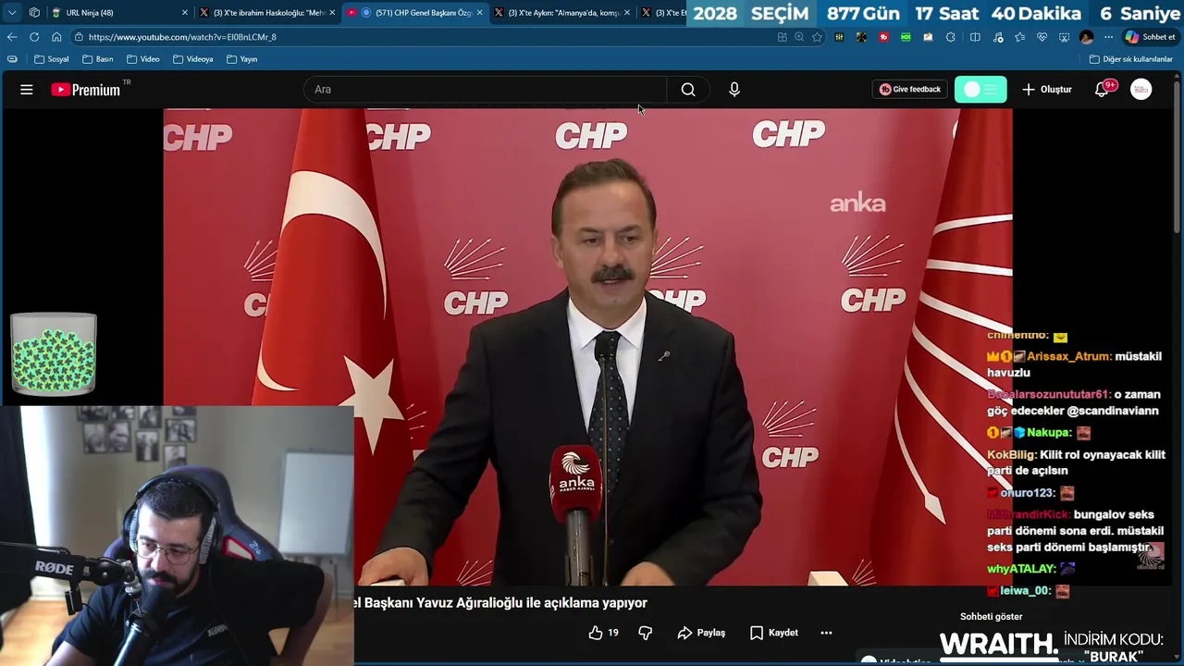Screen dimensions: 1184x666
Task: Dislike the video with thumbs down
Action: click(x=646, y=633)
